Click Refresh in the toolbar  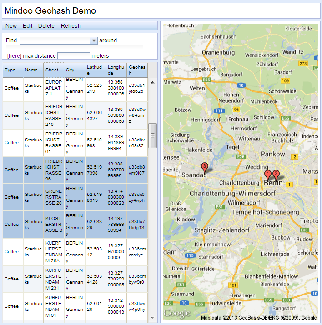tap(70, 26)
